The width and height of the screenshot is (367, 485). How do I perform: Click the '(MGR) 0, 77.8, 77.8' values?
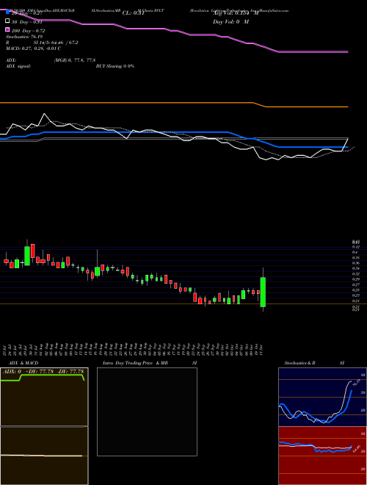(75, 60)
